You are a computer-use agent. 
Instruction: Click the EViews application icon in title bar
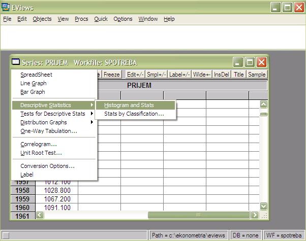click(6, 7)
